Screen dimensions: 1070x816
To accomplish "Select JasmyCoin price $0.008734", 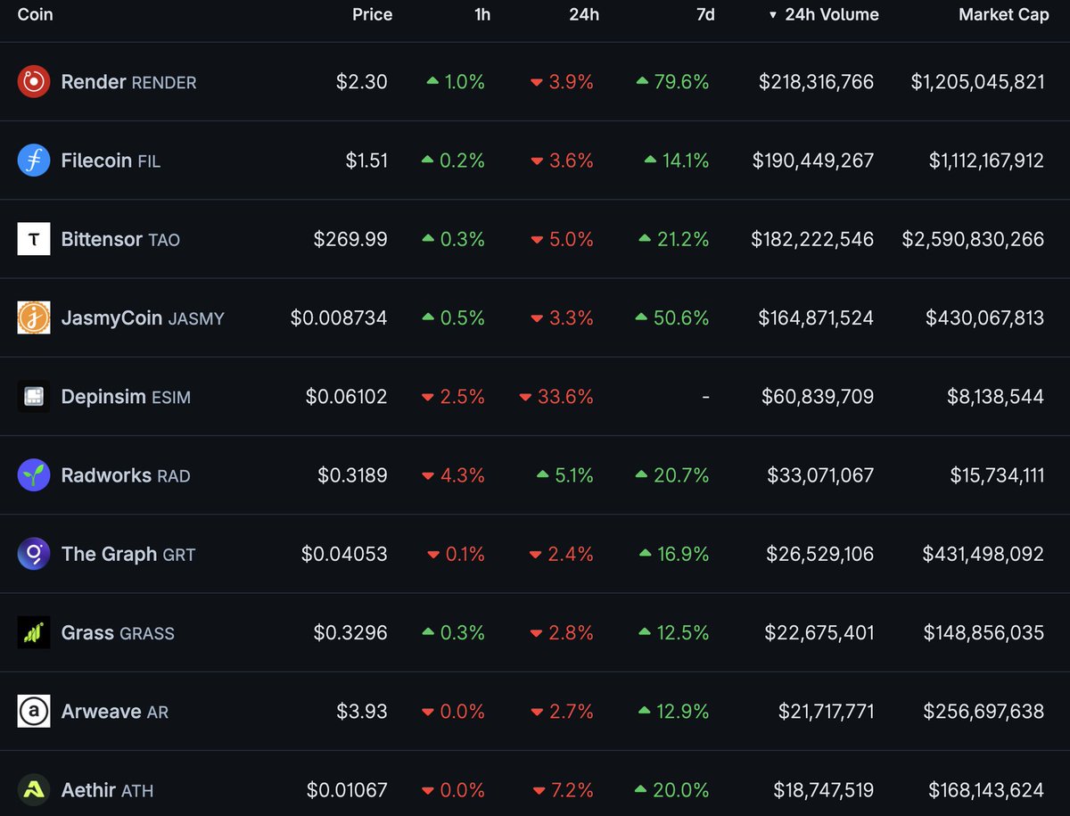I will [339, 317].
